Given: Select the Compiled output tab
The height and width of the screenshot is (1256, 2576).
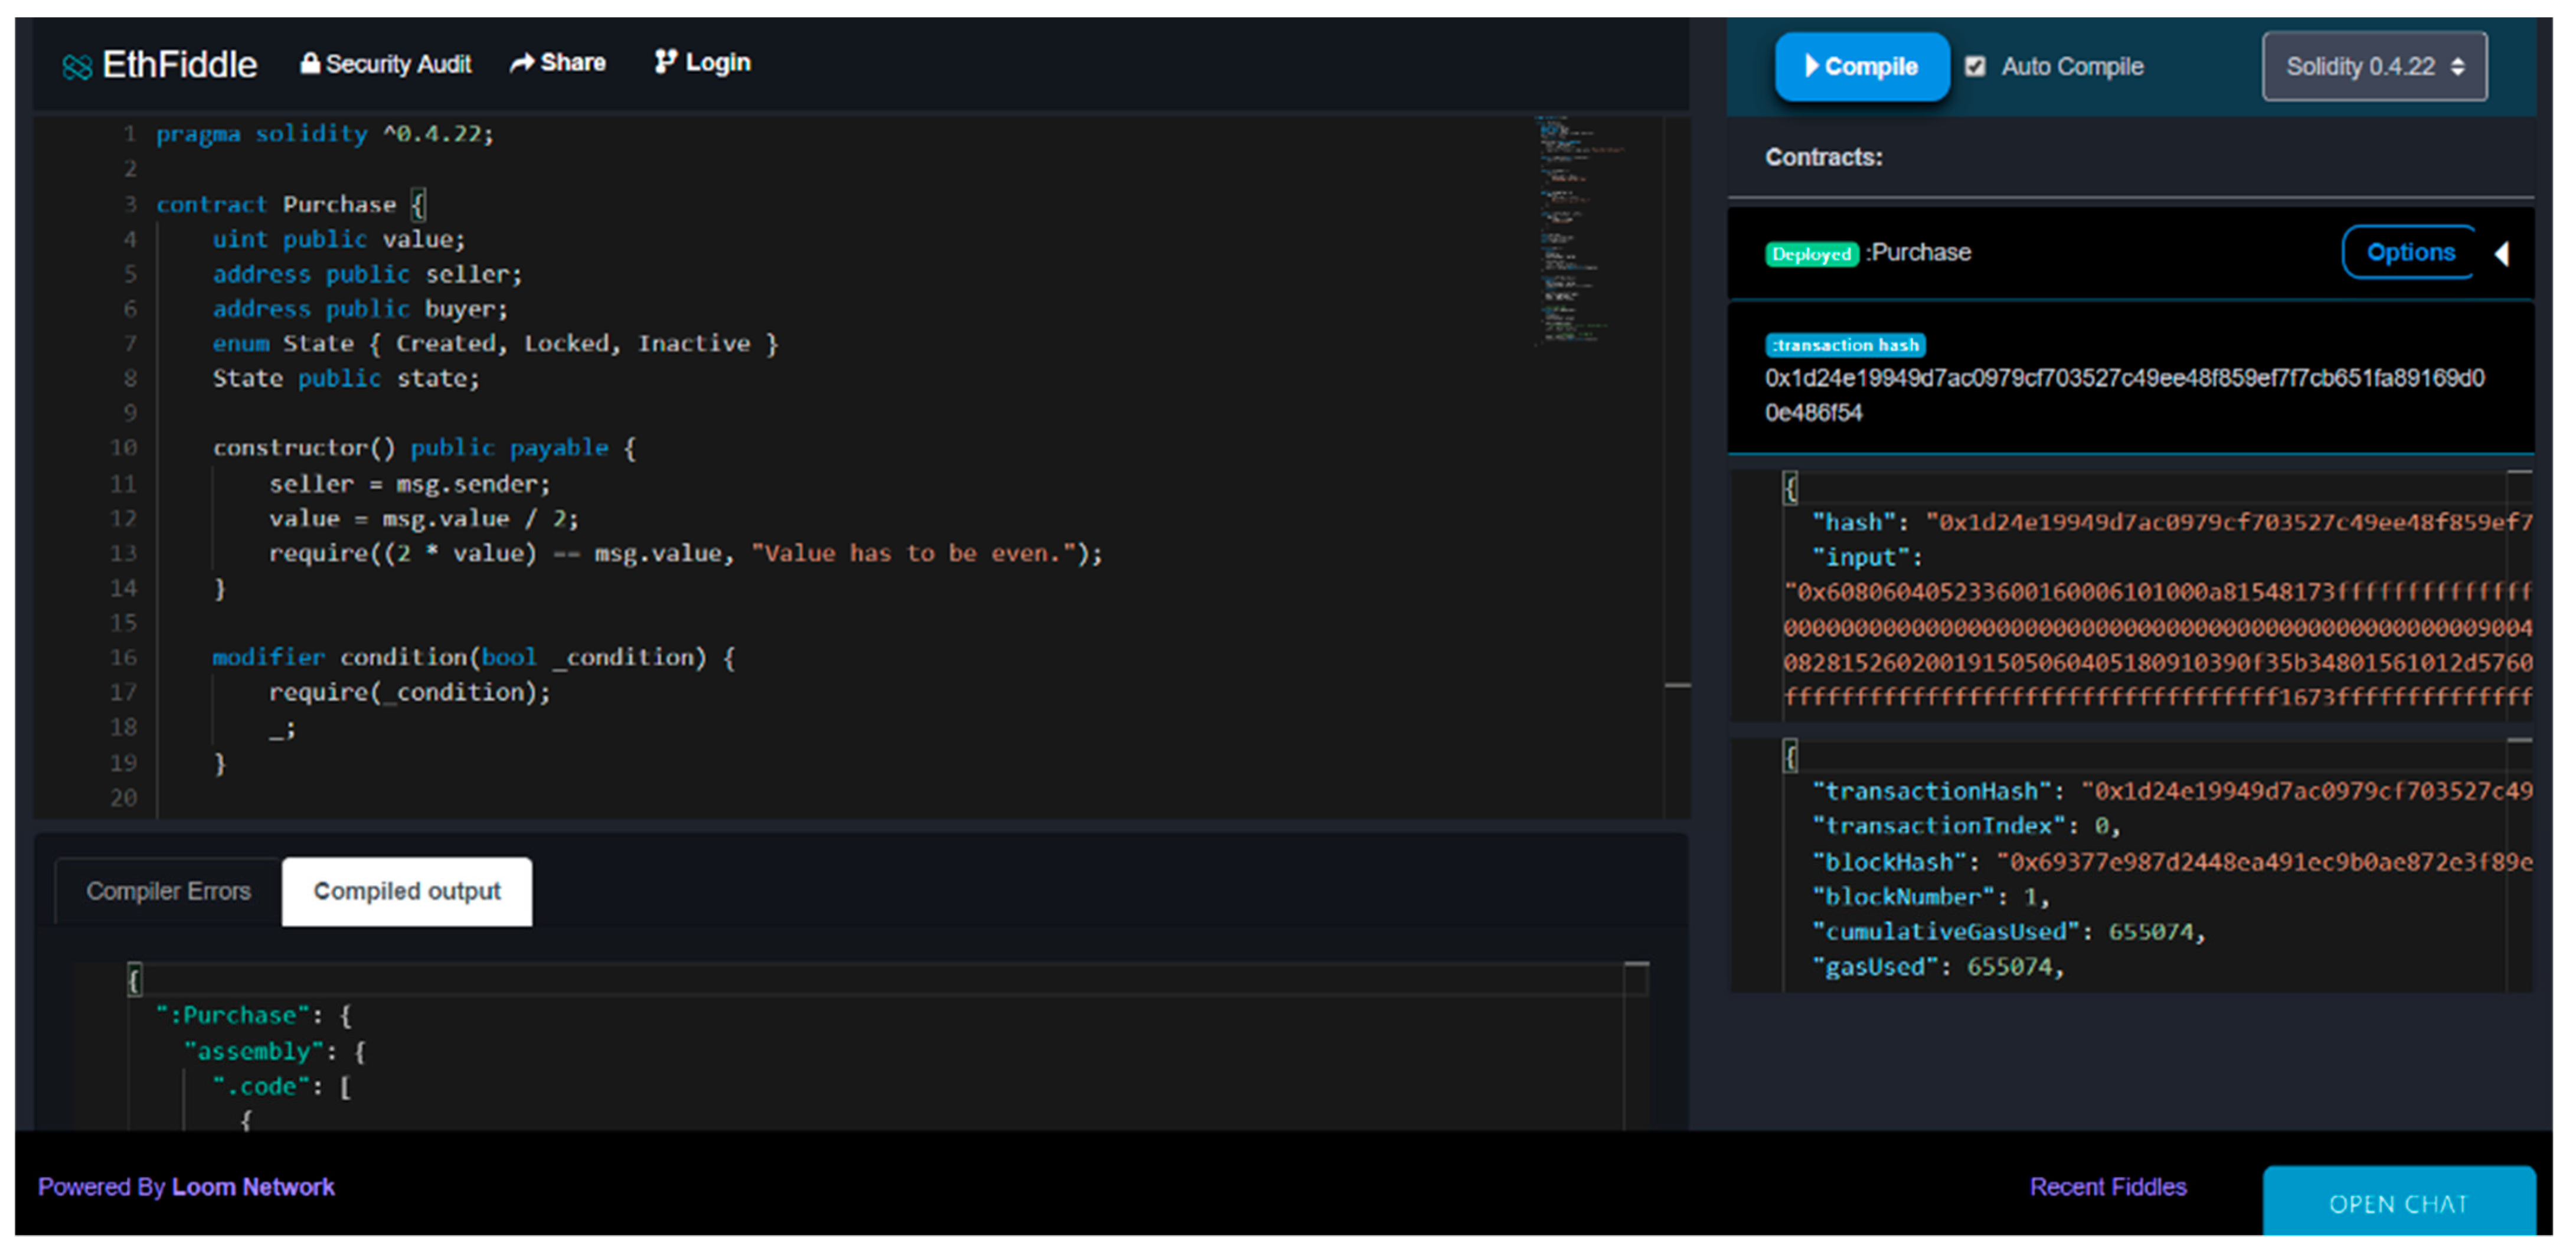Looking at the screenshot, I should click(407, 891).
